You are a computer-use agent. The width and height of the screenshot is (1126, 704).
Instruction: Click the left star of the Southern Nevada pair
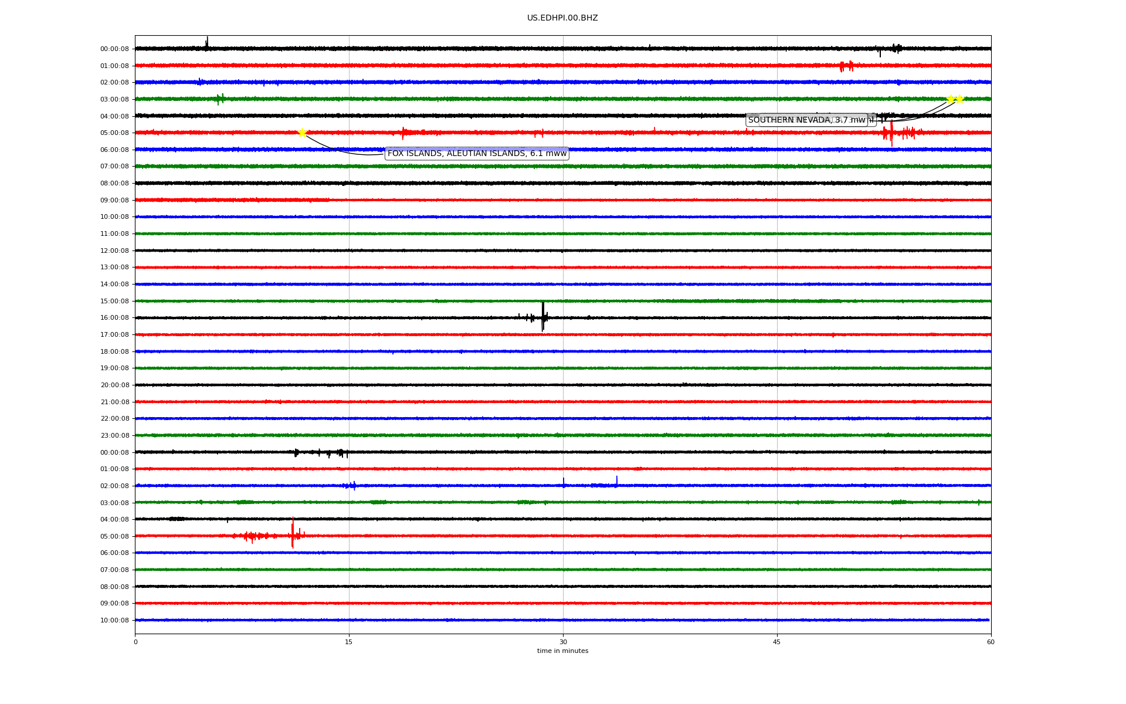coord(950,99)
